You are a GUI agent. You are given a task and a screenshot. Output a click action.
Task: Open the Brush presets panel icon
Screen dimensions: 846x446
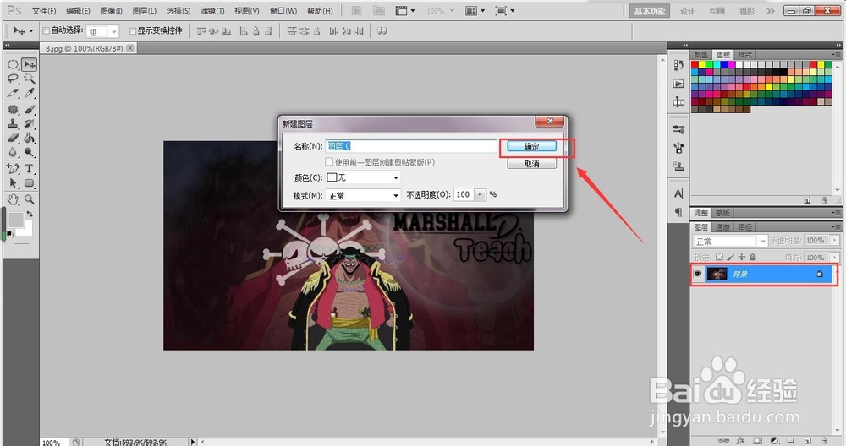coord(678,129)
